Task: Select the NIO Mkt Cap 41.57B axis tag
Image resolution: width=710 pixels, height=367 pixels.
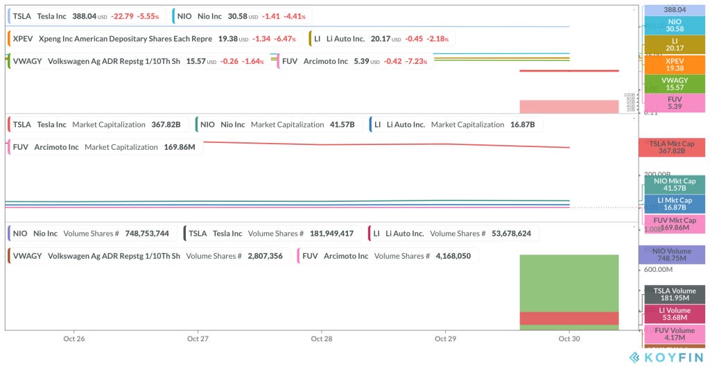Action: [675, 185]
